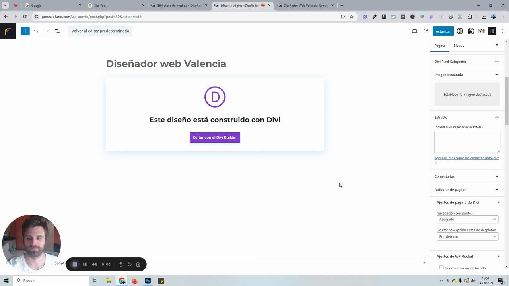Open the Windows Start menu
The image size is (509, 286).
click(6, 281)
